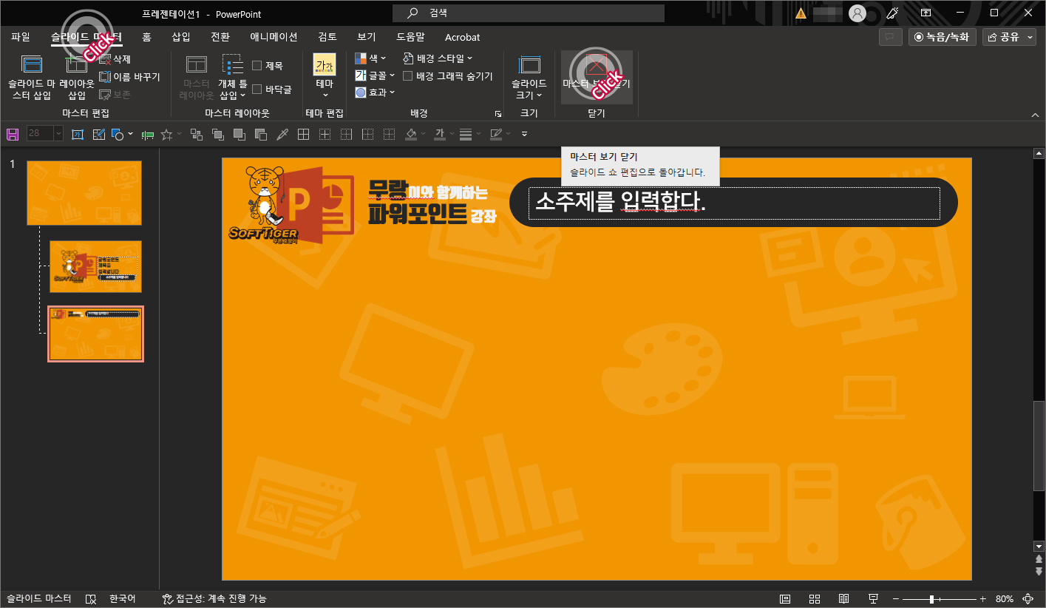Fit slide to current window
Viewport: 1046px width, 608px height.
(1028, 598)
